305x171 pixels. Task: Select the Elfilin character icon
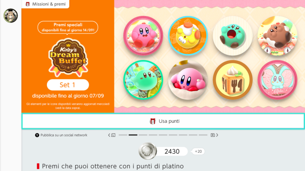tap(277, 80)
